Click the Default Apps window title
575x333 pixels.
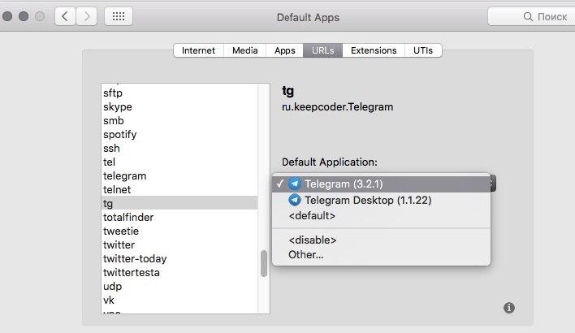(308, 17)
